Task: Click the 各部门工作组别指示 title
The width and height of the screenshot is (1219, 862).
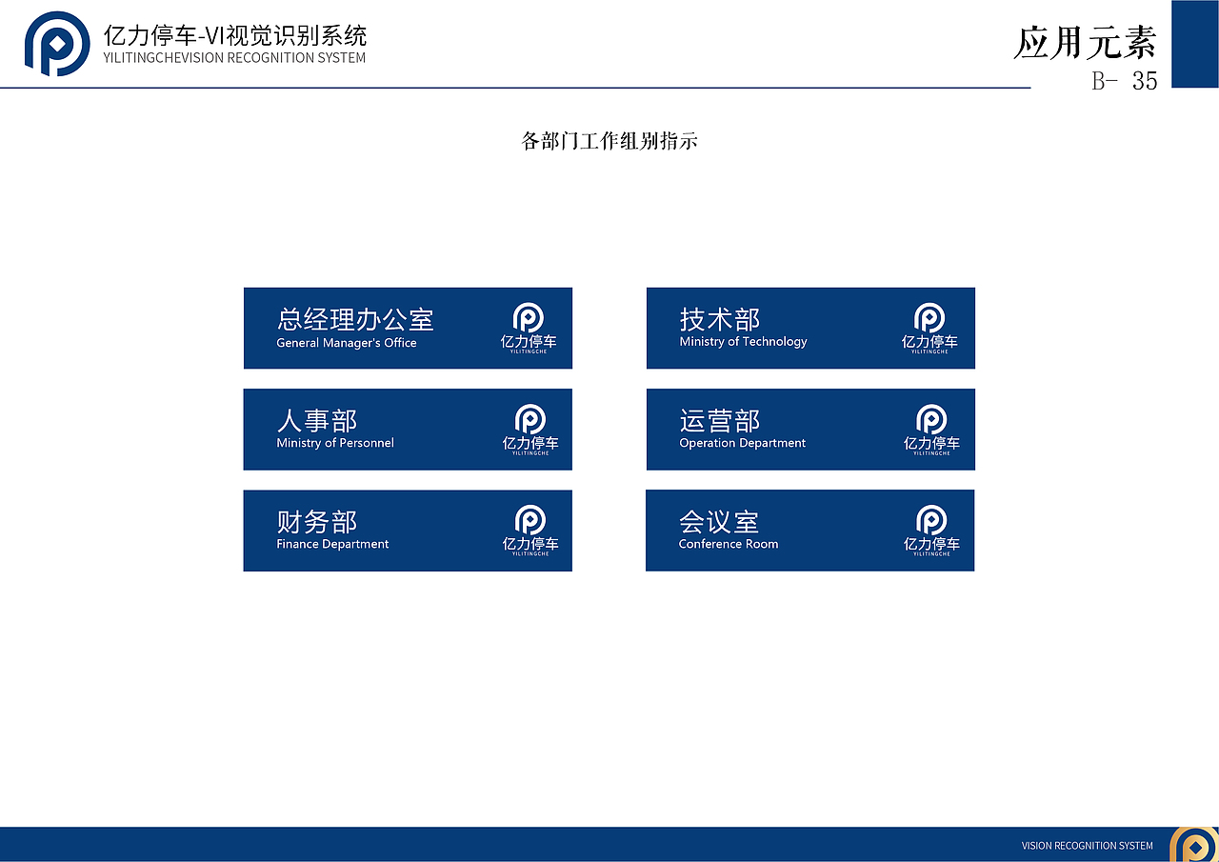Action: click(610, 141)
